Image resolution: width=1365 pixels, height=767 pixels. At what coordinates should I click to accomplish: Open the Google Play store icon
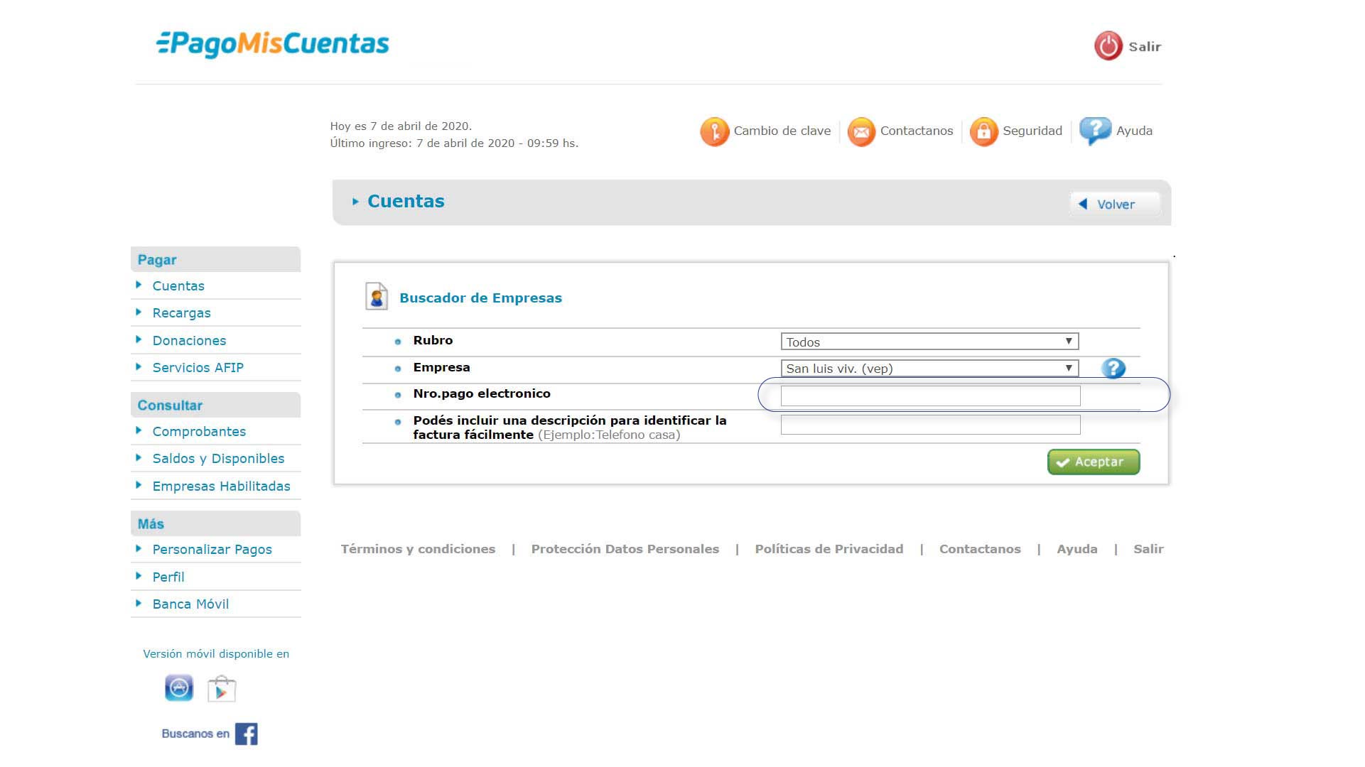click(222, 689)
